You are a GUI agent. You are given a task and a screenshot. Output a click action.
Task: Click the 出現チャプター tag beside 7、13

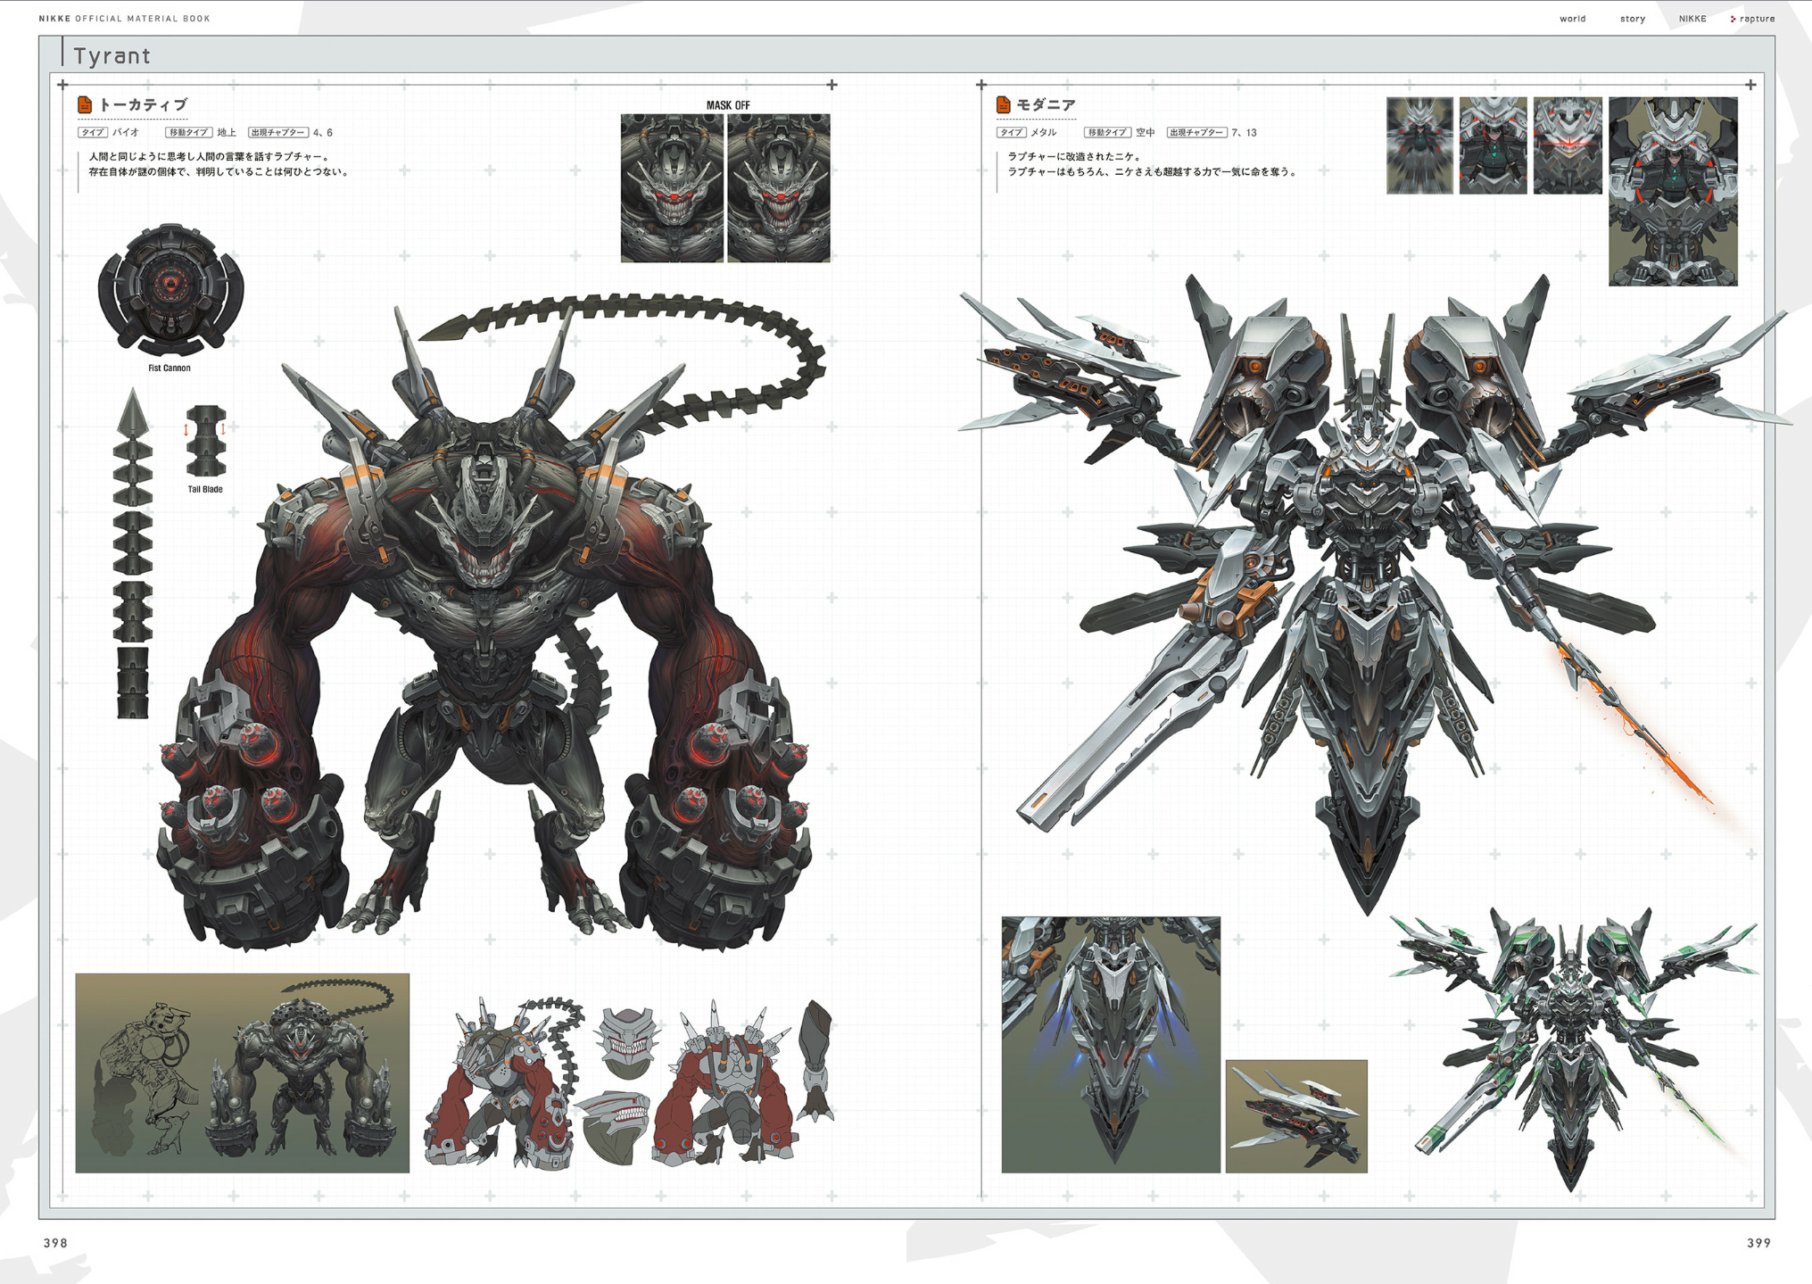1196,133
